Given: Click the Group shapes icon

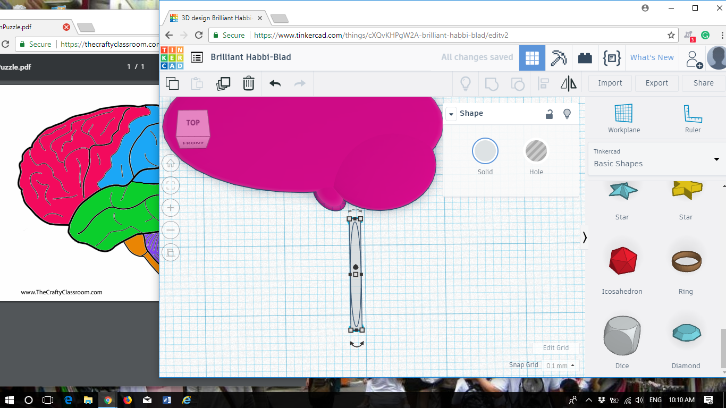Looking at the screenshot, I should (492, 83).
